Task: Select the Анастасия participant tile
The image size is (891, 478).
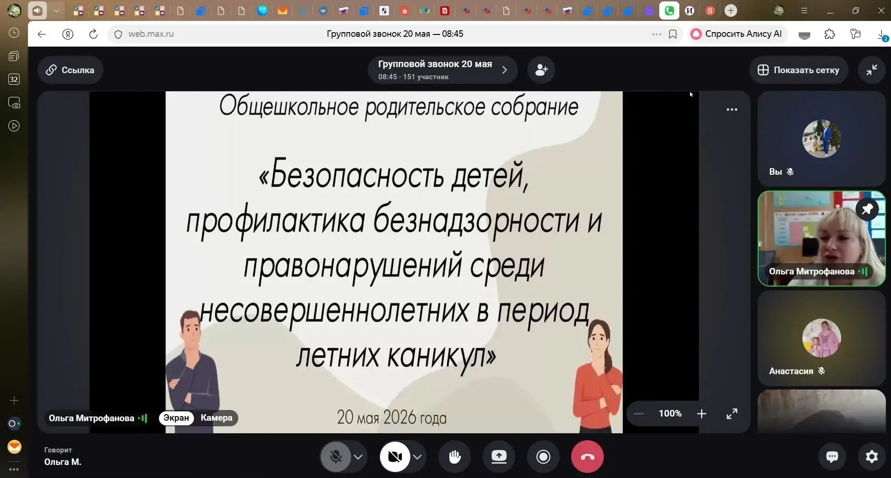Action: click(822, 338)
